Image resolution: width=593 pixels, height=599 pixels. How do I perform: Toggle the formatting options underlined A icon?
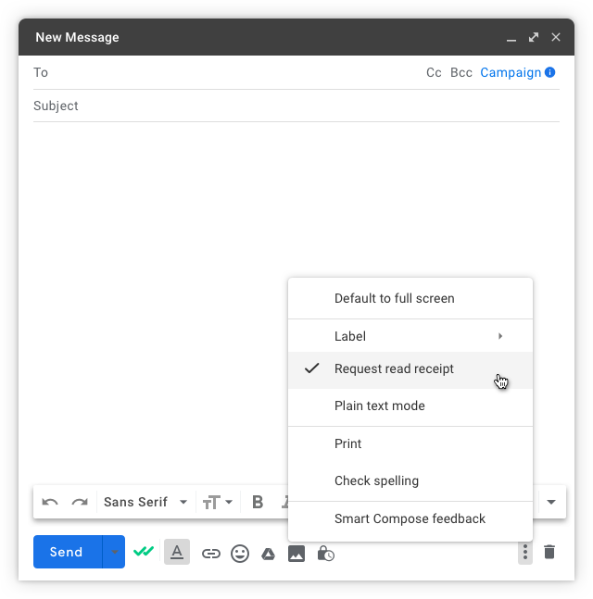click(x=177, y=553)
